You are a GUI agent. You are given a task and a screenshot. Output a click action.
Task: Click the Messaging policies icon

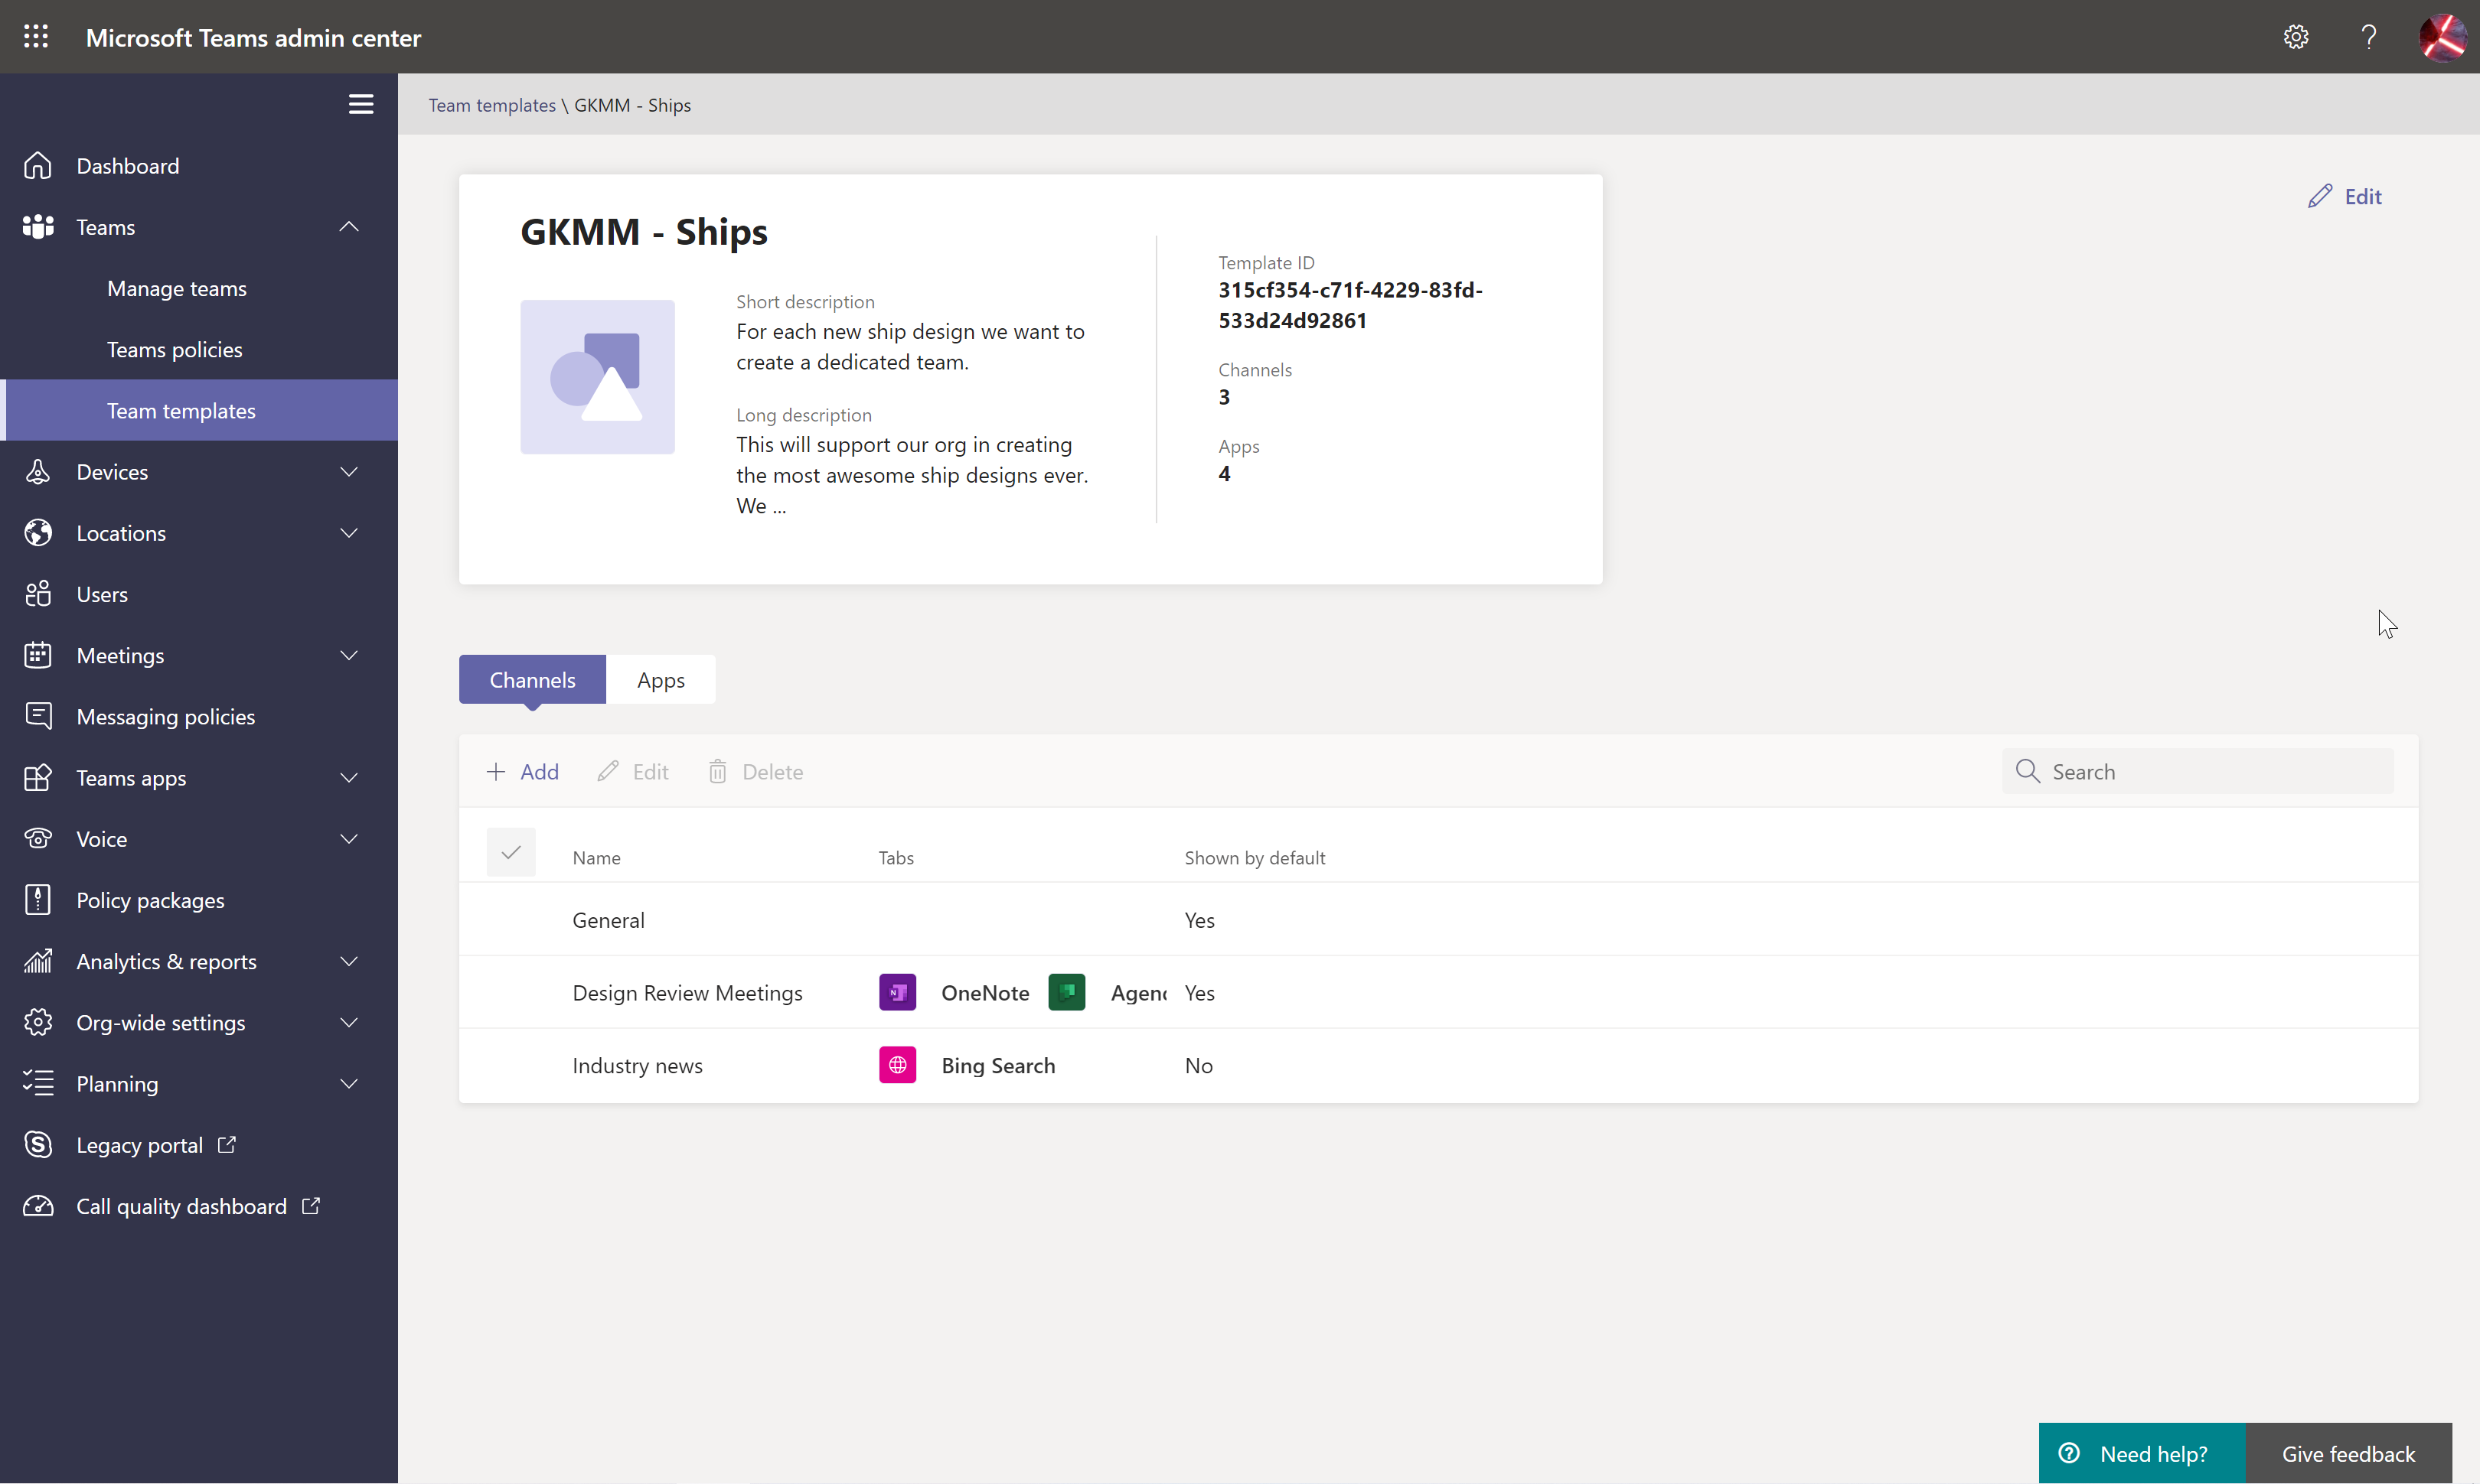[x=38, y=716]
